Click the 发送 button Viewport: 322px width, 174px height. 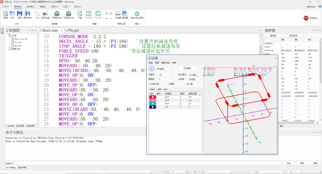tap(289, 163)
